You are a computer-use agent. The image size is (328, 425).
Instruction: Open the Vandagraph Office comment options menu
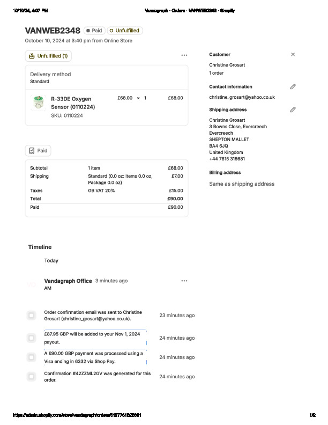pyautogui.click(x=184, y=281)
